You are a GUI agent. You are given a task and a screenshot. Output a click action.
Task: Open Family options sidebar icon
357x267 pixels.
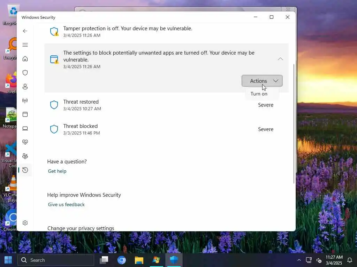click(25, 156)
